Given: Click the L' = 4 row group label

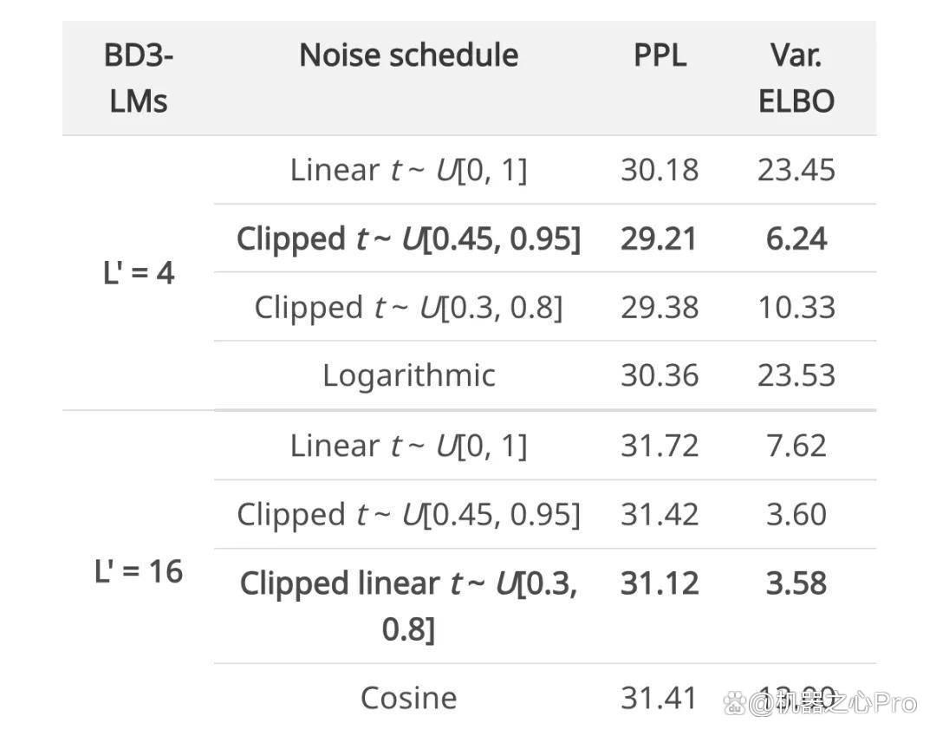Looking at the screenshot, I should [139, 273].
